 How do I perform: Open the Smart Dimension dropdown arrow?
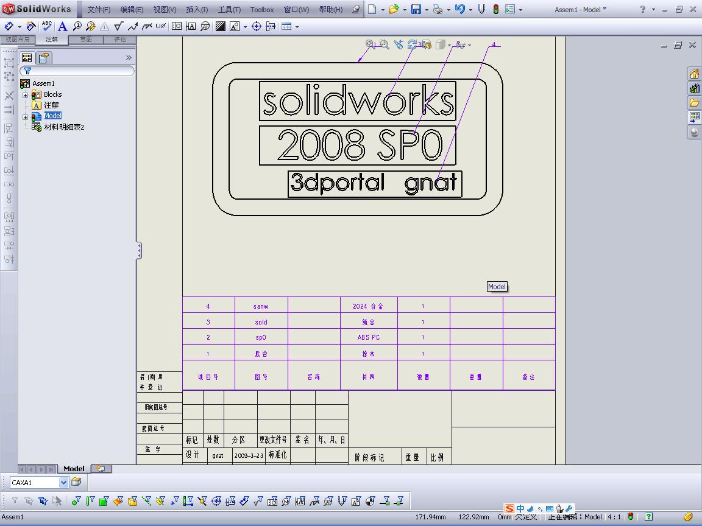click(x=19, y=27)
